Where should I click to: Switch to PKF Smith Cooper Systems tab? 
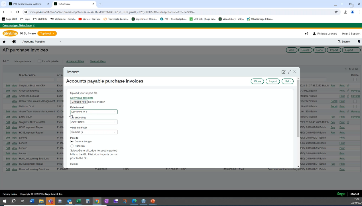click(28, 4)
